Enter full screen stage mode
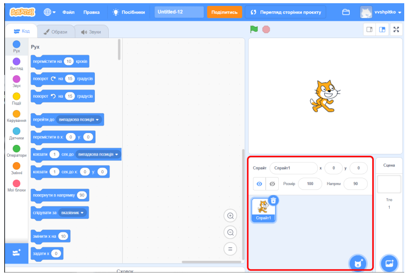 [396, 30]
